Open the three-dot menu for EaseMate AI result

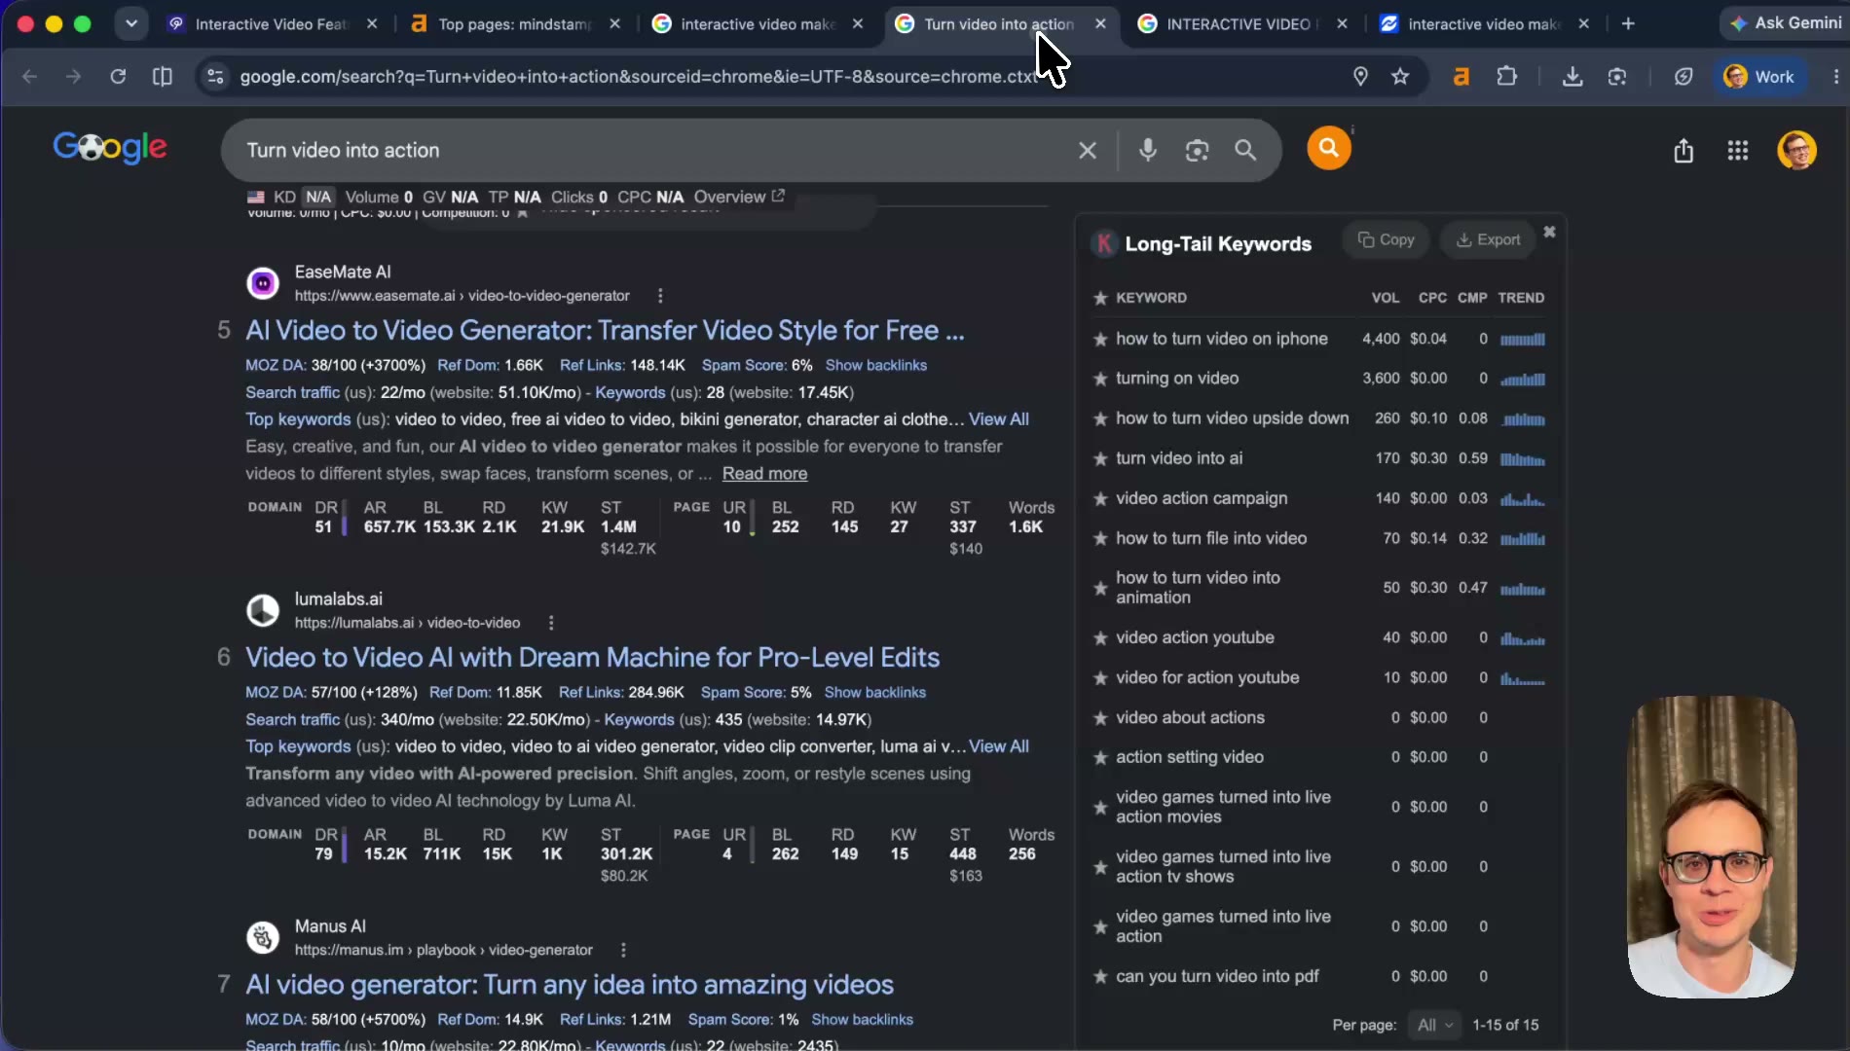point(660,296)
